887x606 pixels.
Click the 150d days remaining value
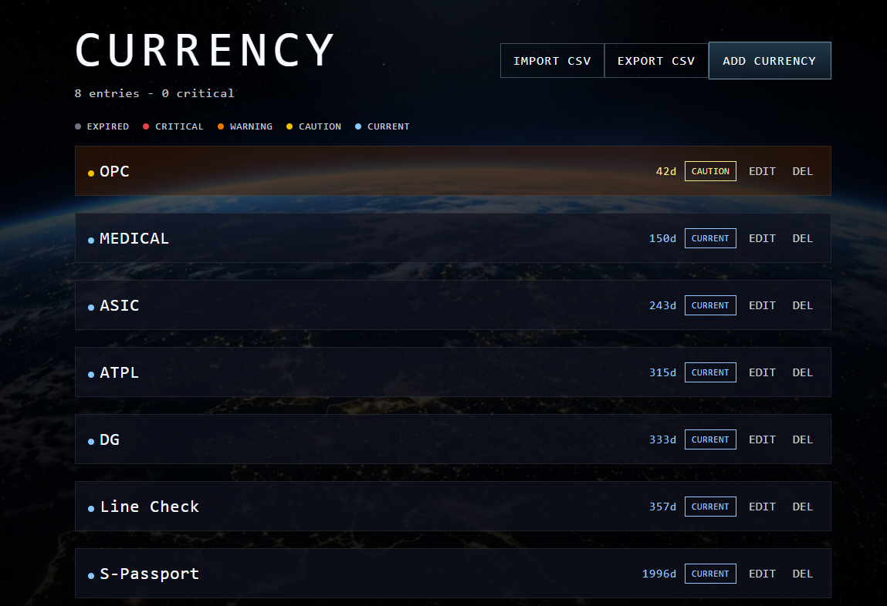pos(662,238)
